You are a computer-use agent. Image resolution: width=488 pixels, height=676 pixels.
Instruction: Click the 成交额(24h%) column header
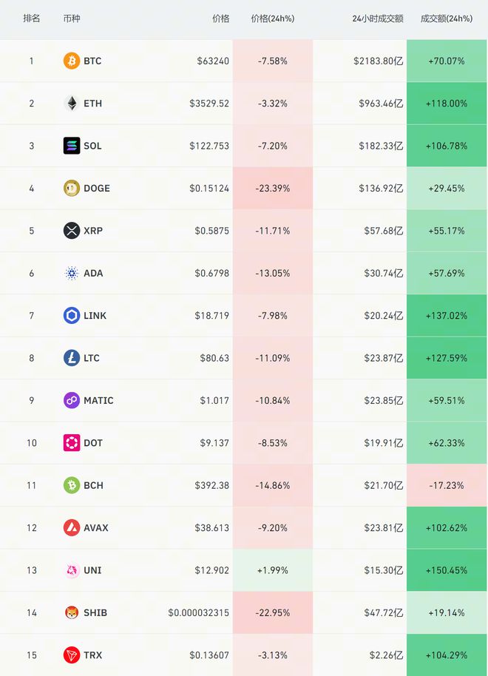point(447,18)
